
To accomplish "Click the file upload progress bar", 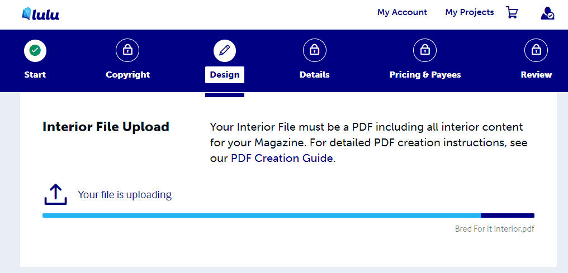I will [288, 215].
